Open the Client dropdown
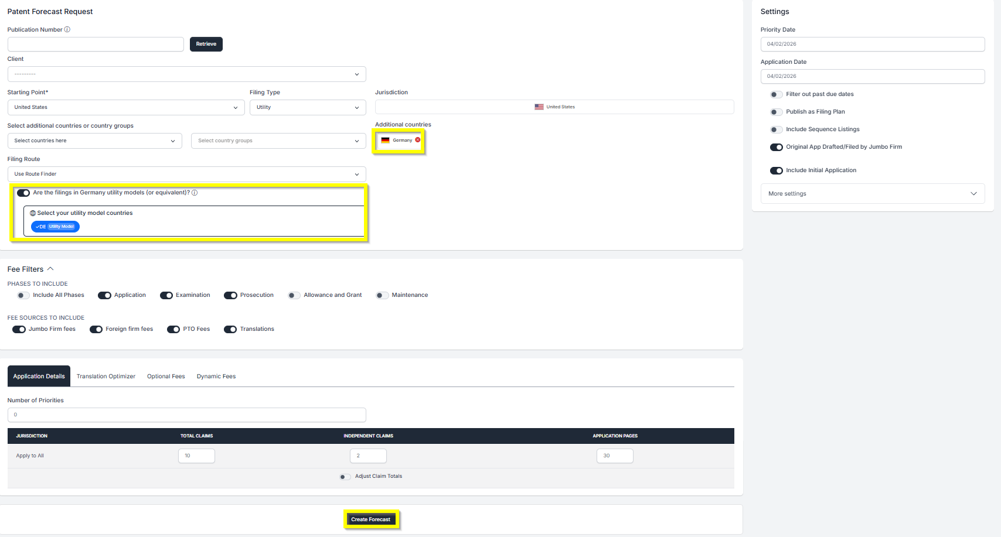 (x=186, y=74)
